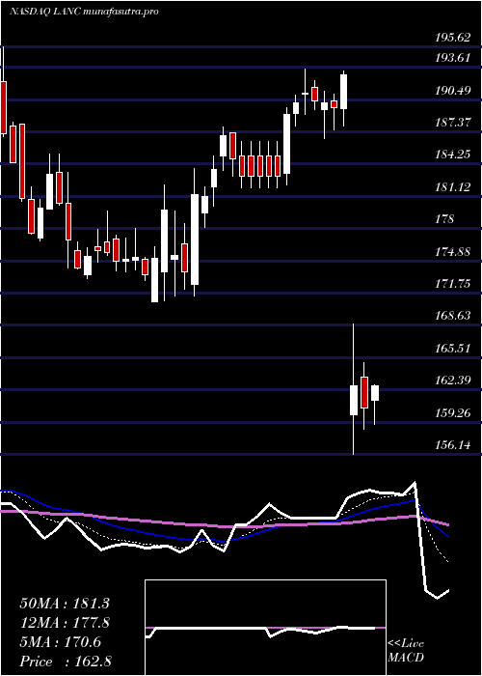The height and width of the screenshot is (676, 482).
Task: Click the 156.14 price axis label
Action: tap(452, 444)
